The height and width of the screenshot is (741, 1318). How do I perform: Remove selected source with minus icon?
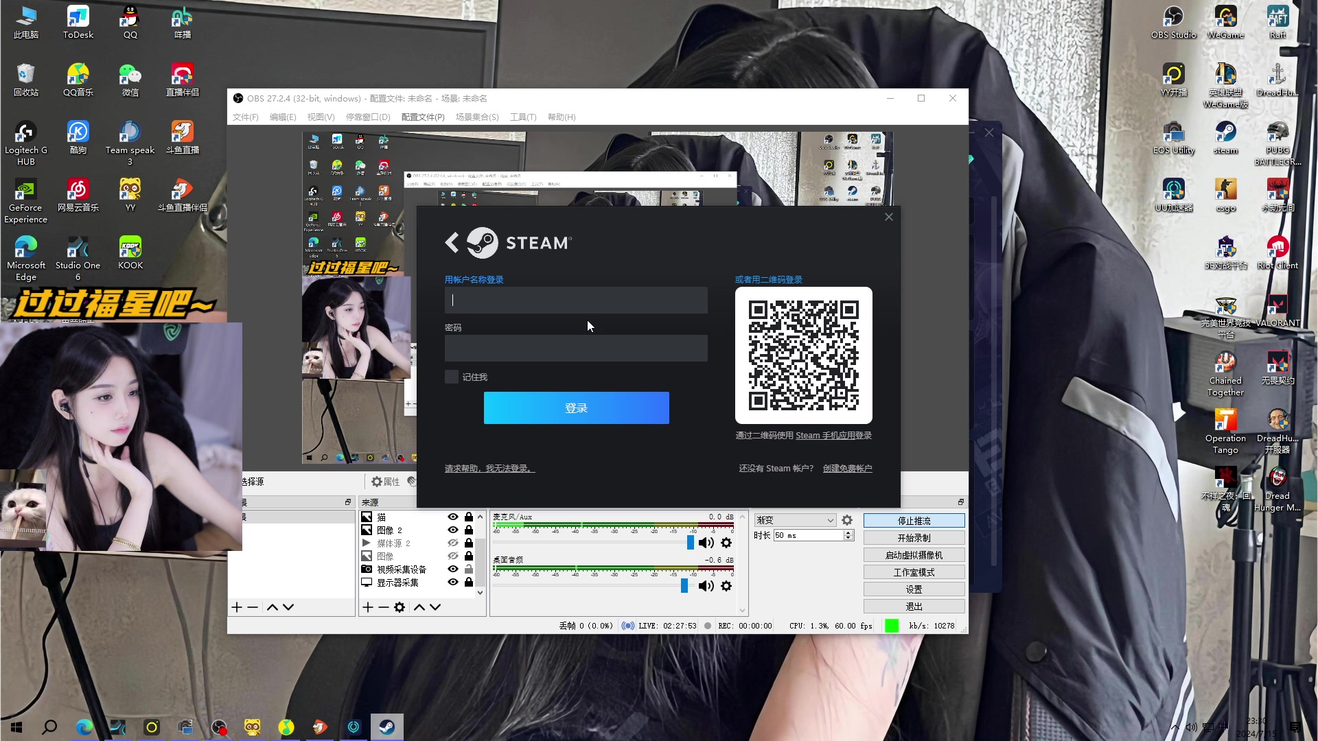click(384, 607)
